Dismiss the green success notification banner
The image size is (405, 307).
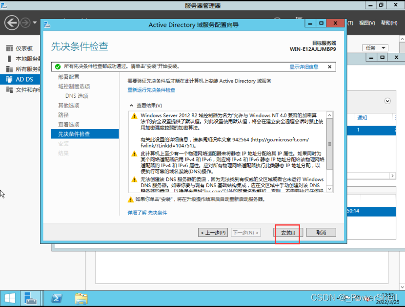(329, 67)
